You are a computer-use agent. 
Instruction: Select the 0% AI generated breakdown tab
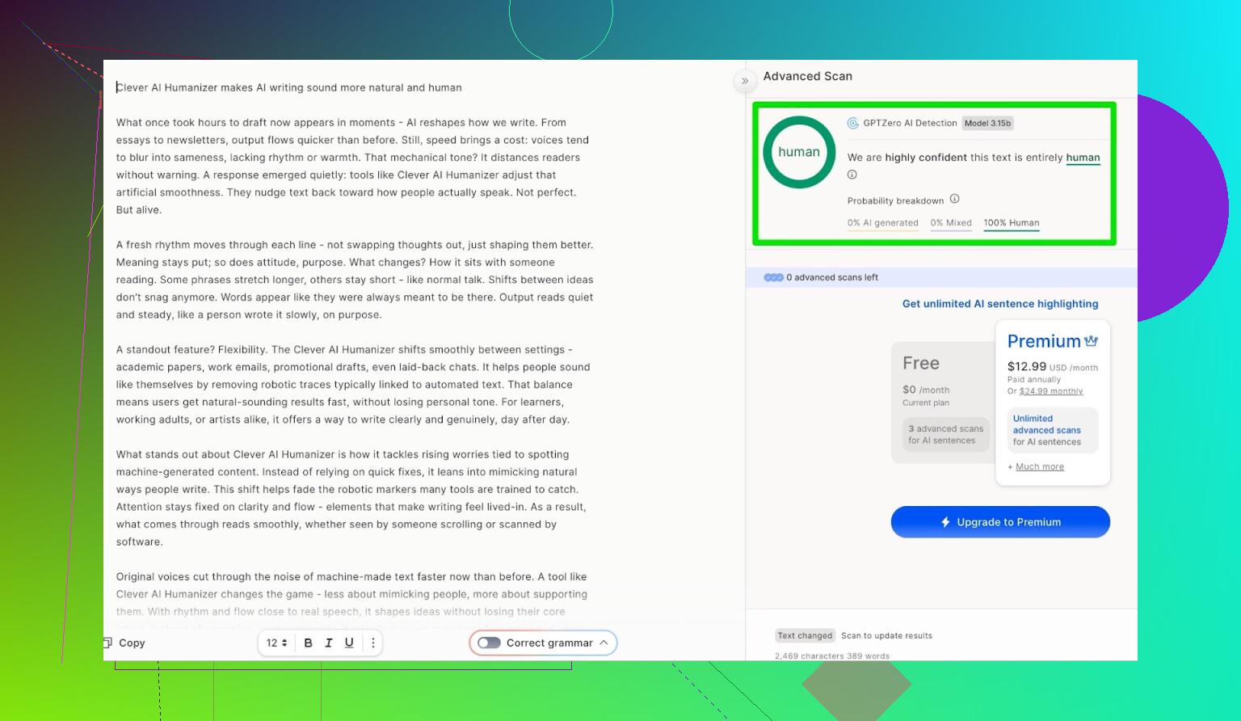click(882, 223)
